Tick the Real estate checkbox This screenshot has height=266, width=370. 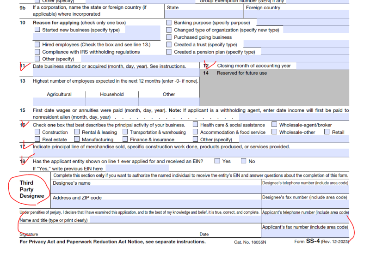[x=37, y=139]
